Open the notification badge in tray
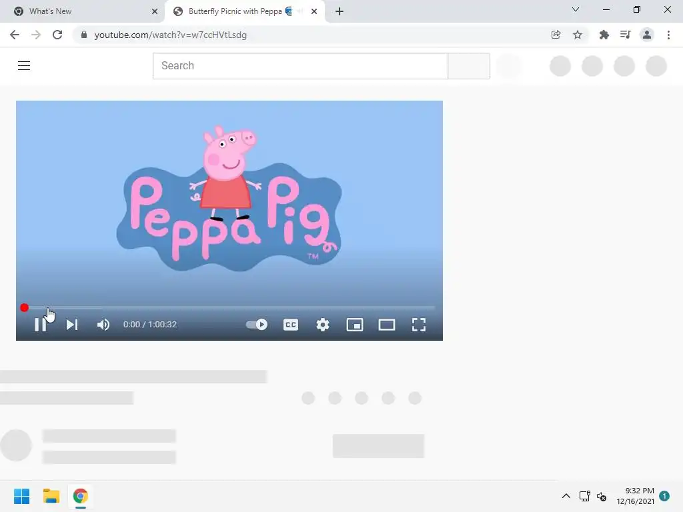Screen dimensions: 683x512 pos(664,496)
